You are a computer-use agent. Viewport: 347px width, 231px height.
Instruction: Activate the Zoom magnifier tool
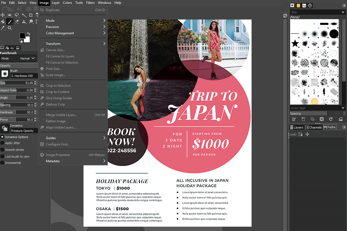pos(10,28)
